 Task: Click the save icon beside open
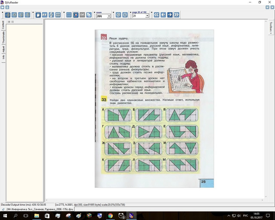click(7, 7)
